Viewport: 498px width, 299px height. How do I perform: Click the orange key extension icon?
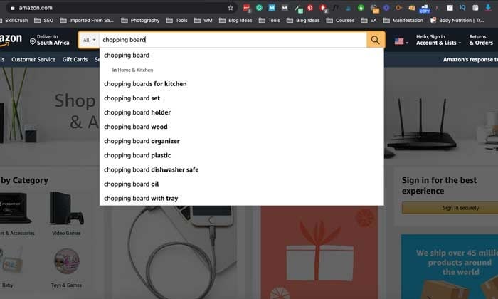(399, 8)
